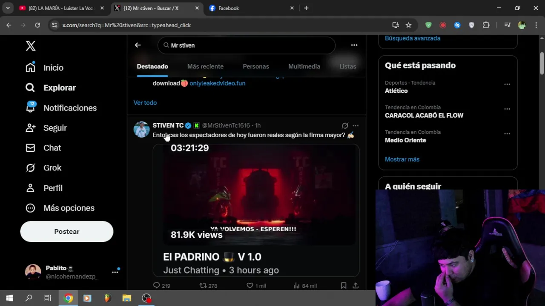Open Búsqueda avanzada link
Viewport: 545px width, 306px height.
click(413, 38)
